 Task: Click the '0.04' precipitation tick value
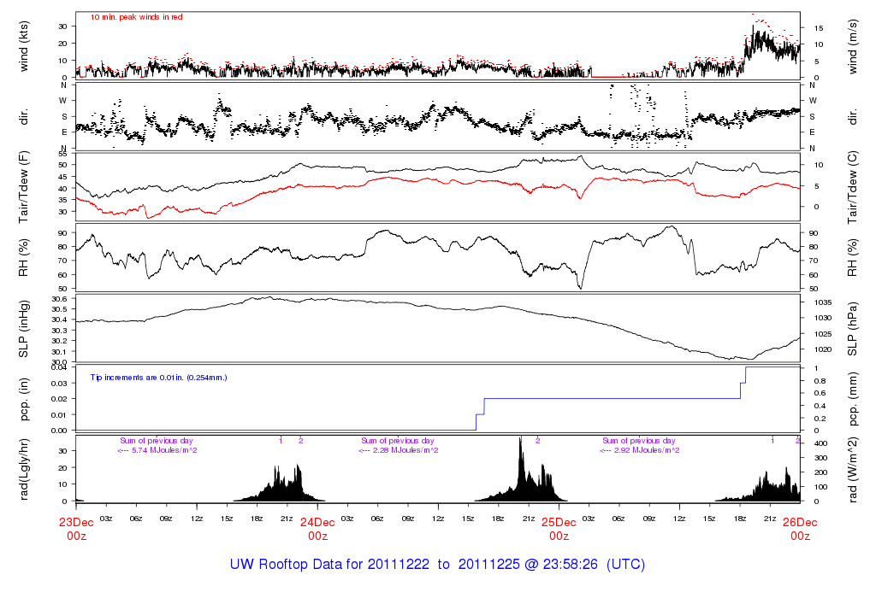59,367
